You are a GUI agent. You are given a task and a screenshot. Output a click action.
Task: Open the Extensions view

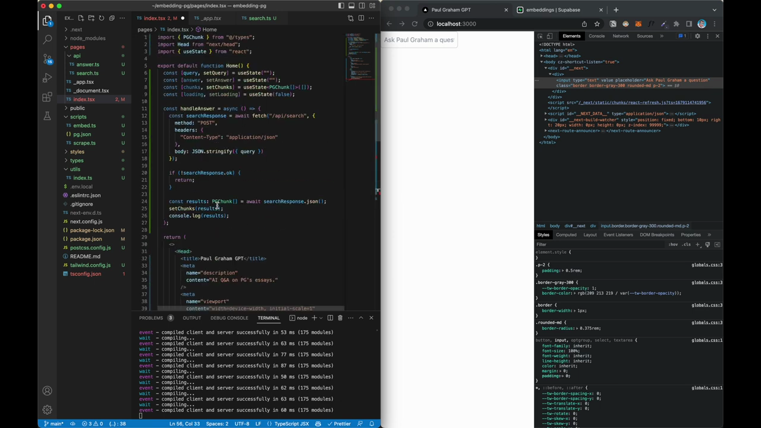click(47, 97)
